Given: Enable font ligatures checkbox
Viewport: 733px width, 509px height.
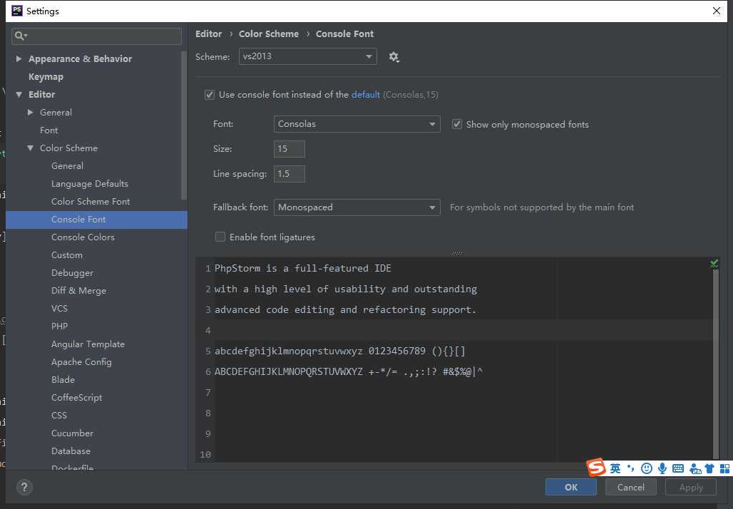Looking at the screenshot, I should 220,237.
